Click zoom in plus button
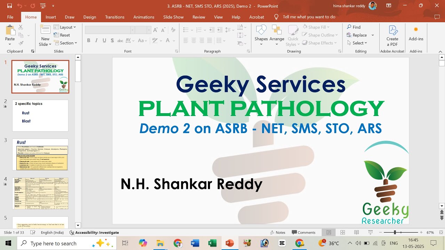 point(421,233)
